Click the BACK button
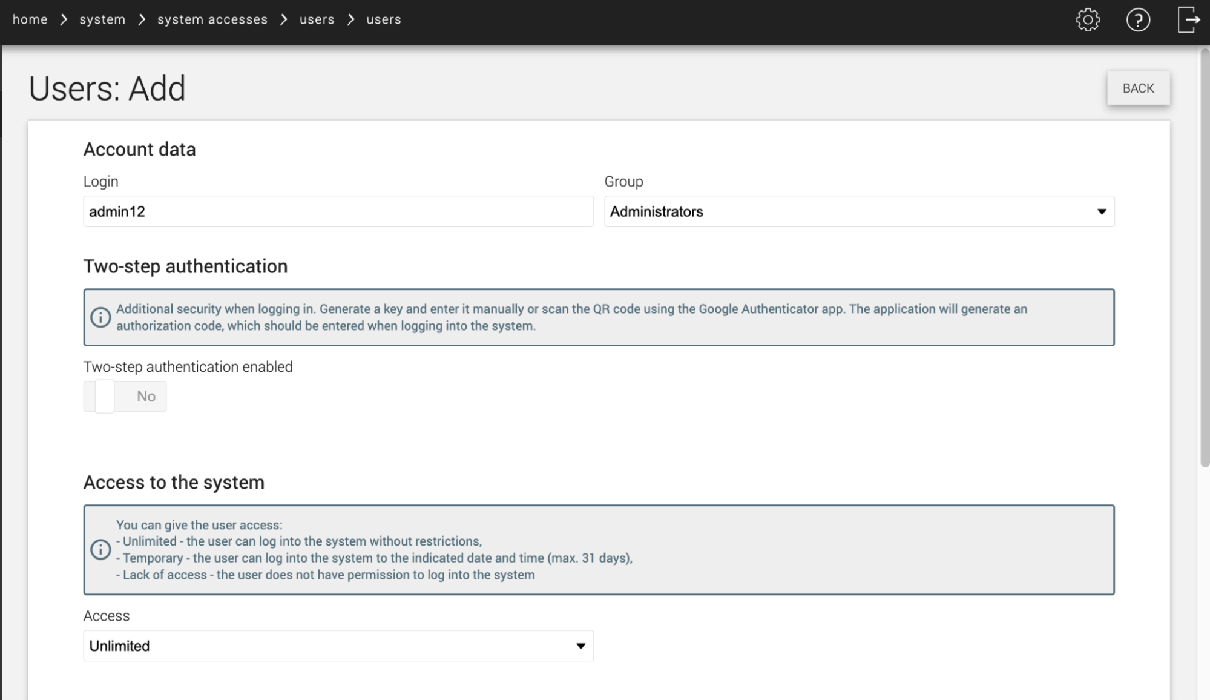The width and height of the screenshot is (1210, 700). [1138, 88]
